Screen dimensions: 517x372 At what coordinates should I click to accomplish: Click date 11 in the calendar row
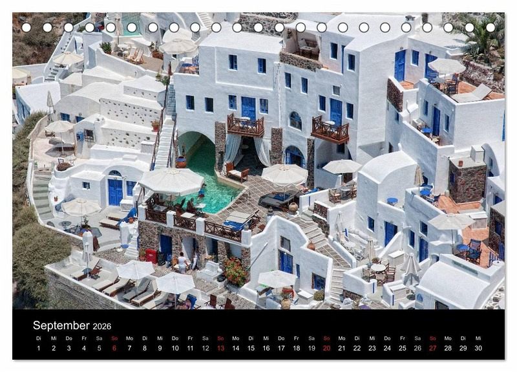click(x=190, y=348)
